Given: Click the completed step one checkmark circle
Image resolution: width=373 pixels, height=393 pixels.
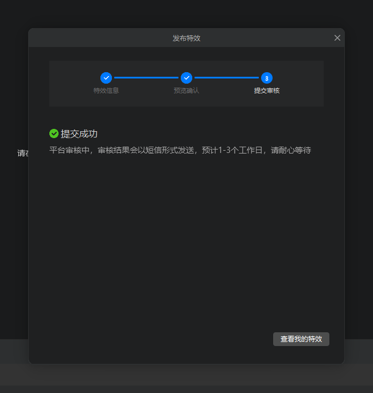Looking at the screenshot, I should pyautogui.click(x=106, y=78).
